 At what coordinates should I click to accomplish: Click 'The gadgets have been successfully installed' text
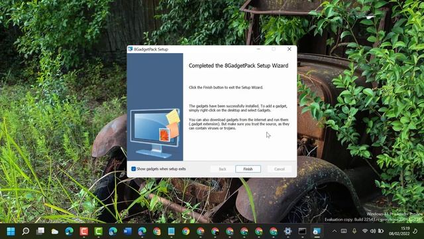(x=238, y=108)
